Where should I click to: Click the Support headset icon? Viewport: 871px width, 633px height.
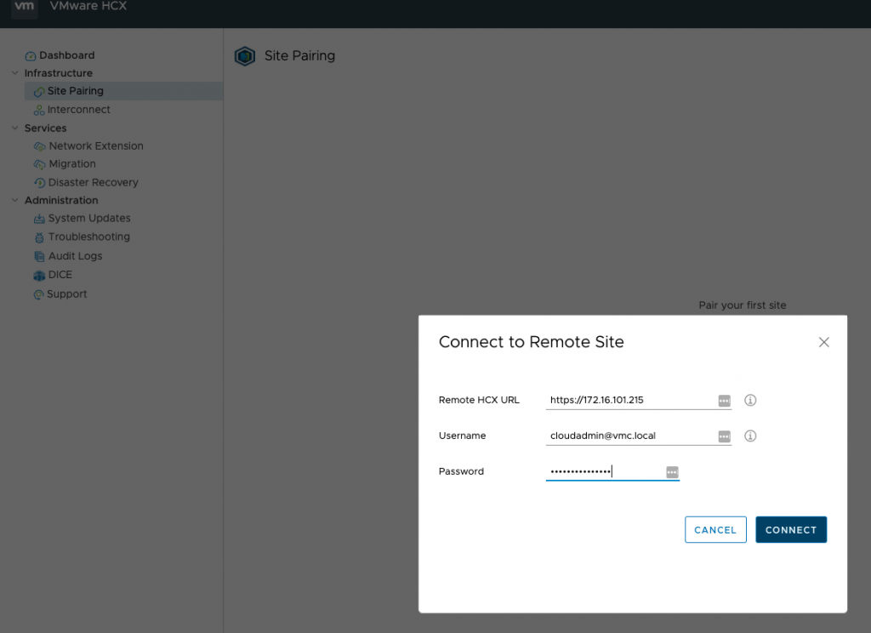coord(38,294)
